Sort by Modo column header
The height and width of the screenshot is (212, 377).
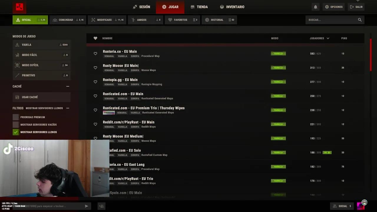click(x=275, y=38)
